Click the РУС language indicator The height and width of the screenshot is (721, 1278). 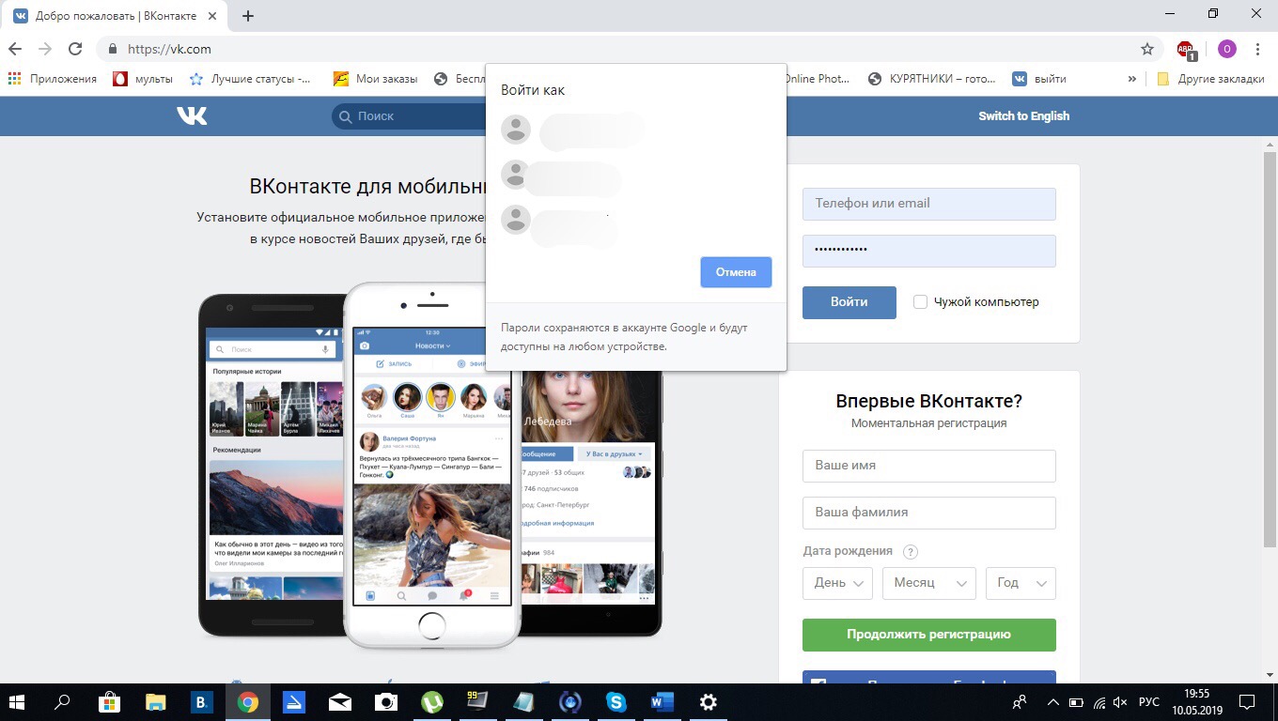(x=1149, y=702)
